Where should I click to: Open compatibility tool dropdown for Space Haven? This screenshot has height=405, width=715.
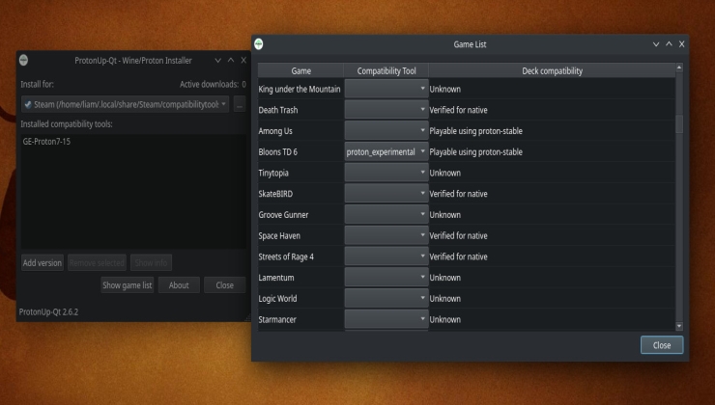(x=386, y=235)
